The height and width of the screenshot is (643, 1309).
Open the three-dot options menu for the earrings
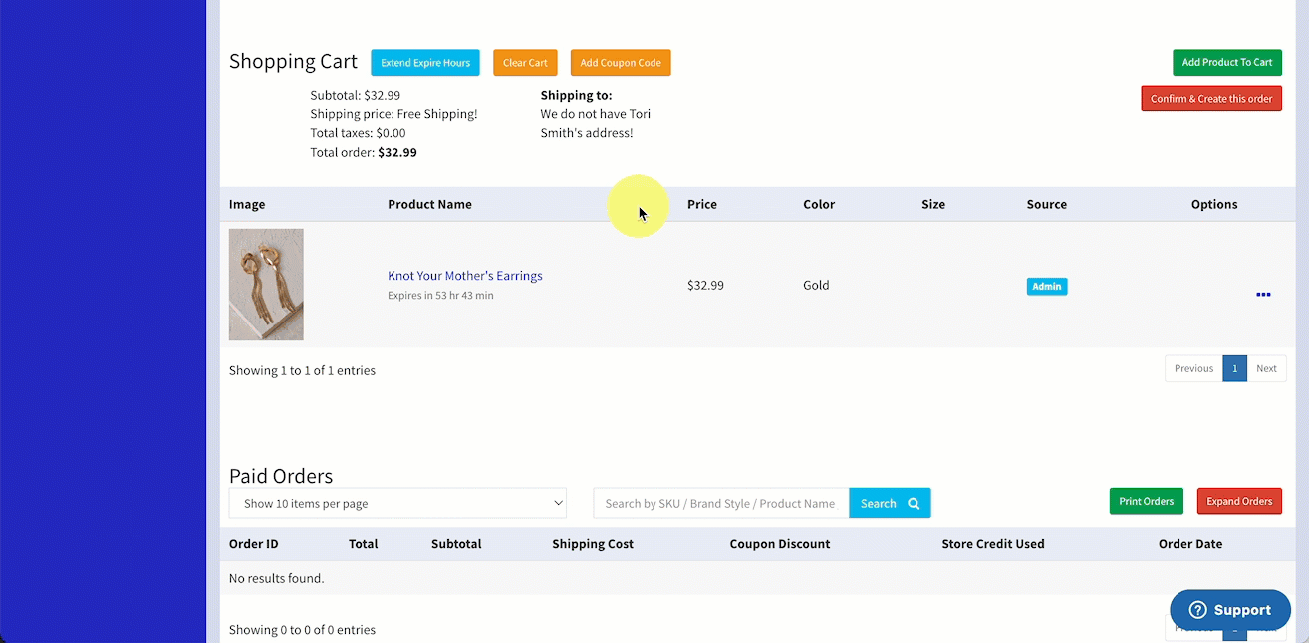click(x=1262, y=295)
